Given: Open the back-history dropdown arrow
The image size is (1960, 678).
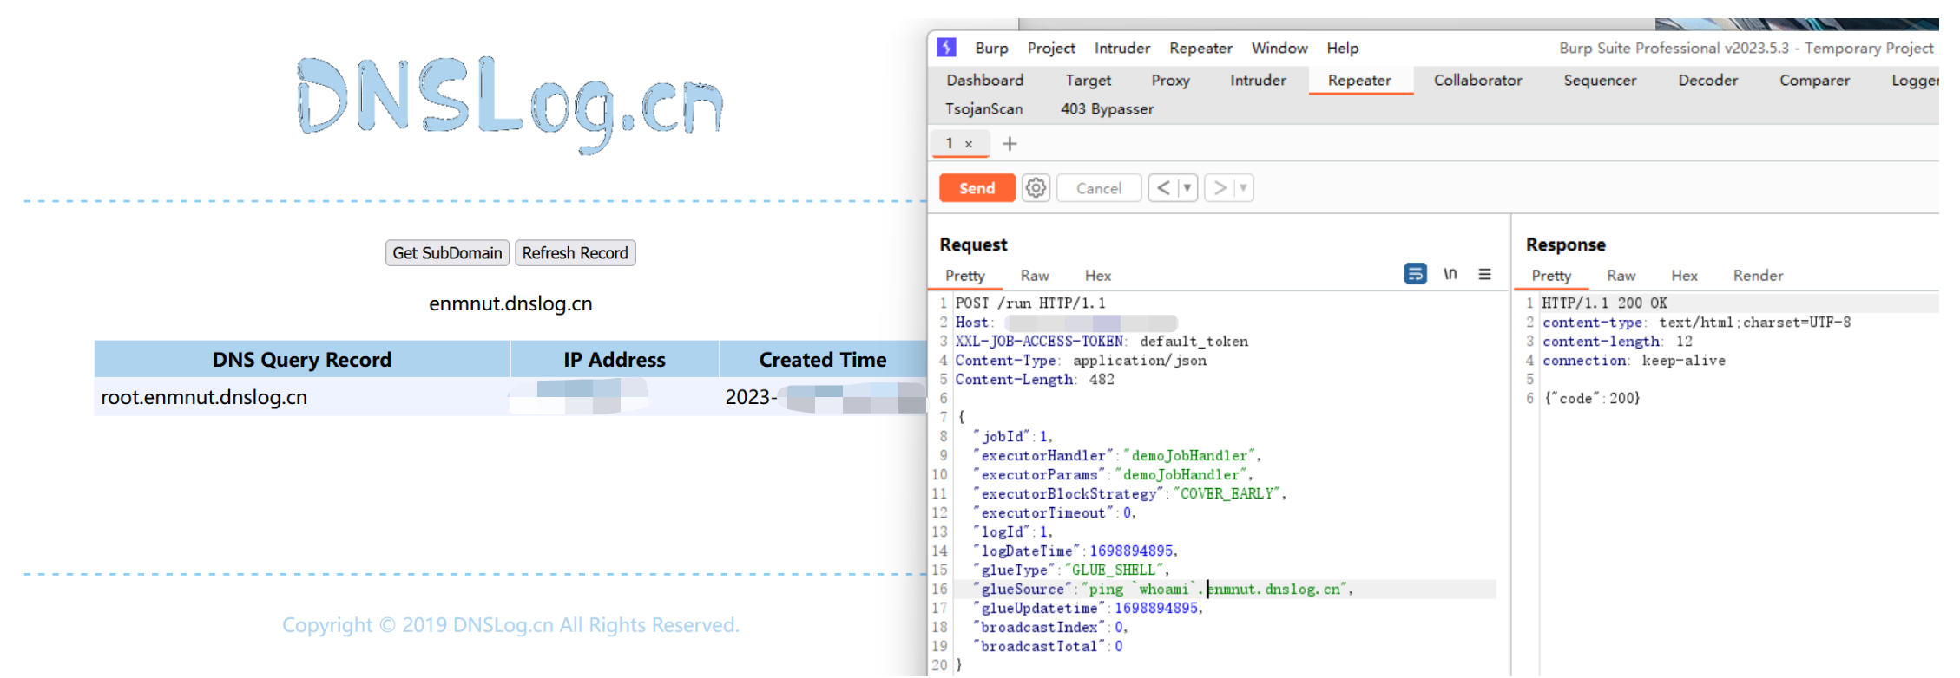Looking at the screenshot, I should [1187, 188].
